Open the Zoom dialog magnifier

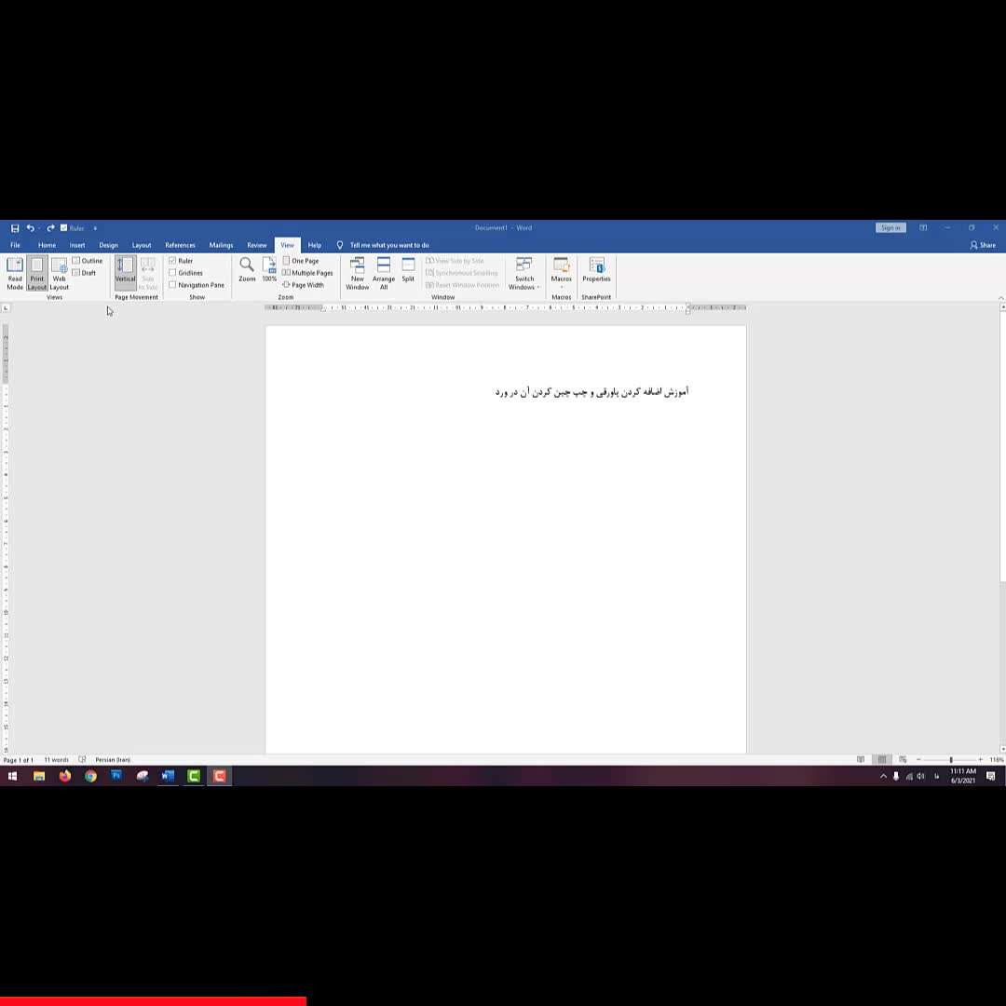click(x=247, y=270)
